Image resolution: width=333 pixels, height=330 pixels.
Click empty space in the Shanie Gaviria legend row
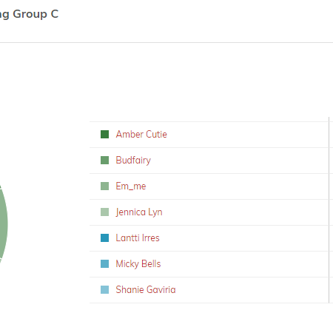(x=252, y=290)
